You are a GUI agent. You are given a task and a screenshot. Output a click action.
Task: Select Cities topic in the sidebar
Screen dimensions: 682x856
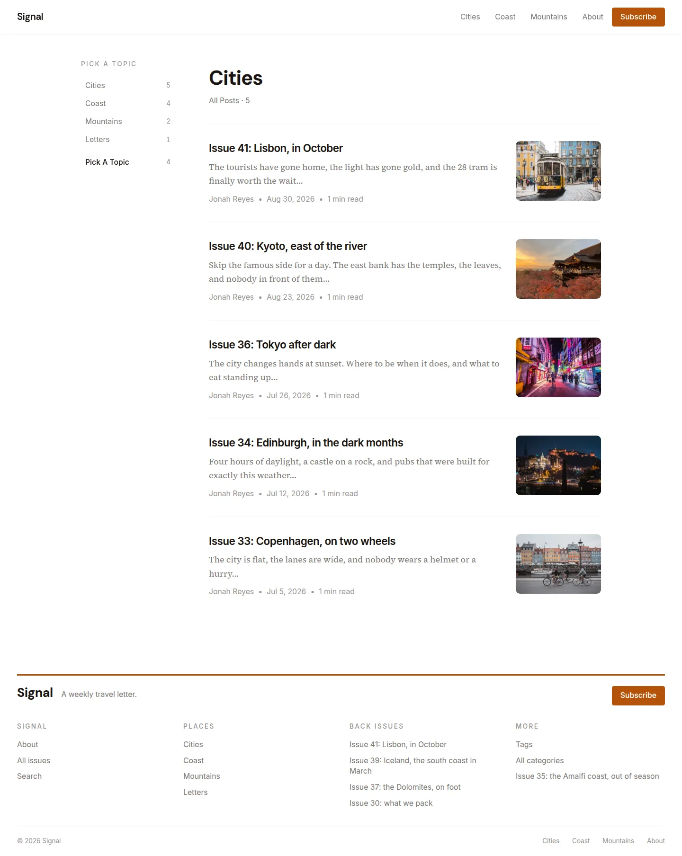pyautogui.click(x=127, y=85)
